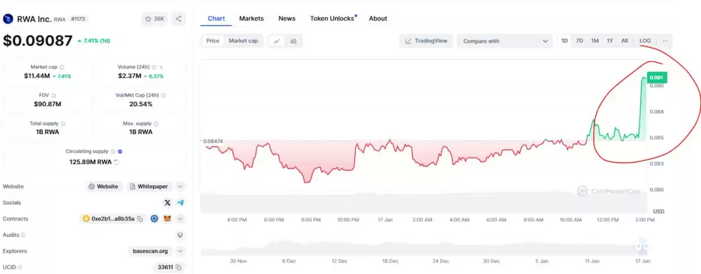Copy the UCID 33611 value
This screenshot has height=274, width=701.
click(179, 267)
